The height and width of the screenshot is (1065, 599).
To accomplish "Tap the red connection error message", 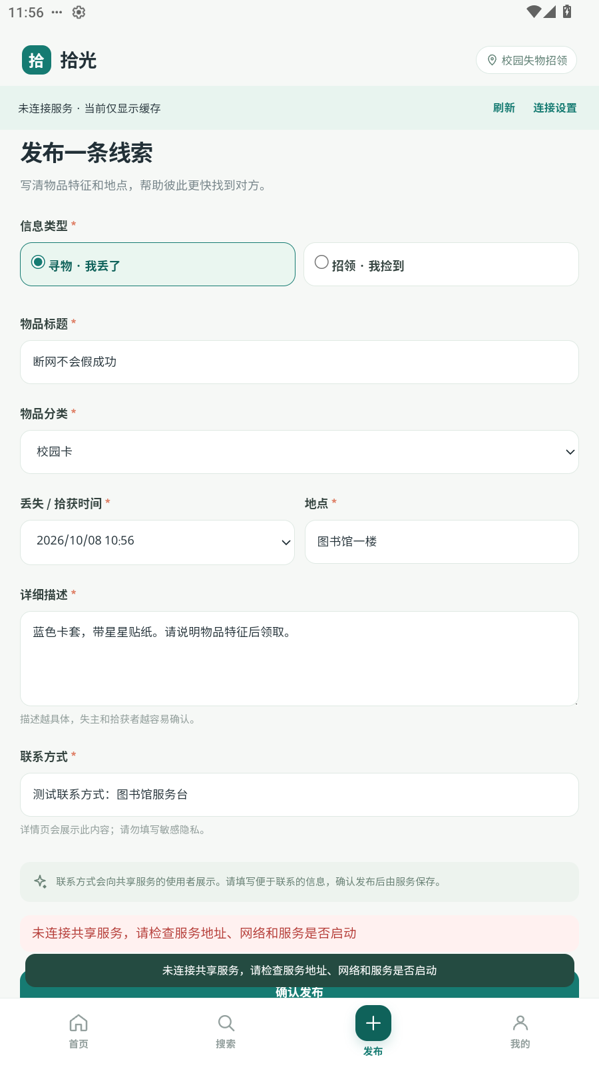I will (x=299, y=933).
